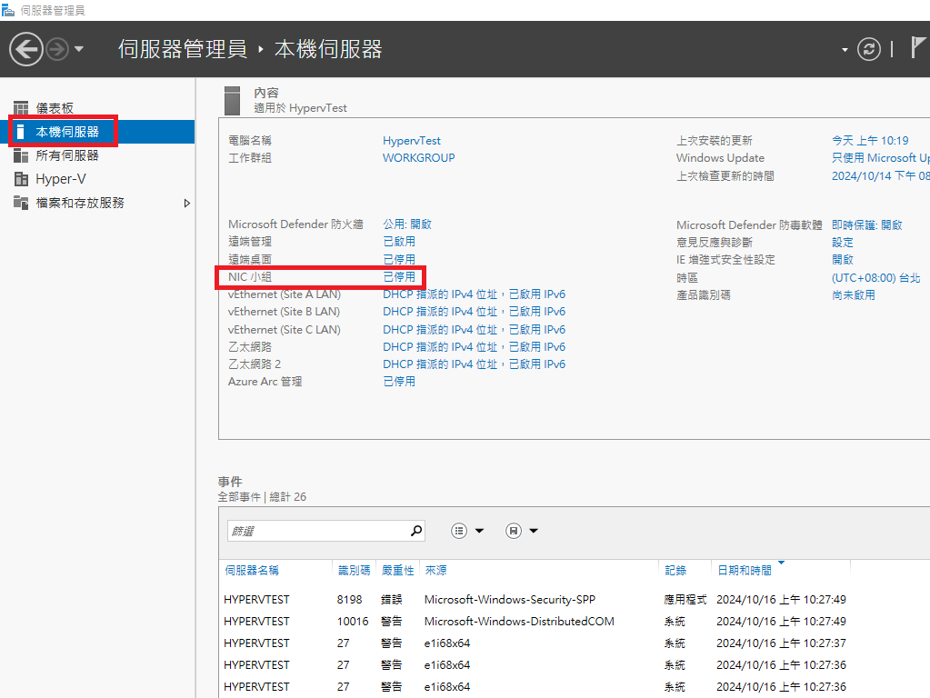Click the back navigation arrow
The height and width of the screenshot is (698, 930).
tap(26, 49)
